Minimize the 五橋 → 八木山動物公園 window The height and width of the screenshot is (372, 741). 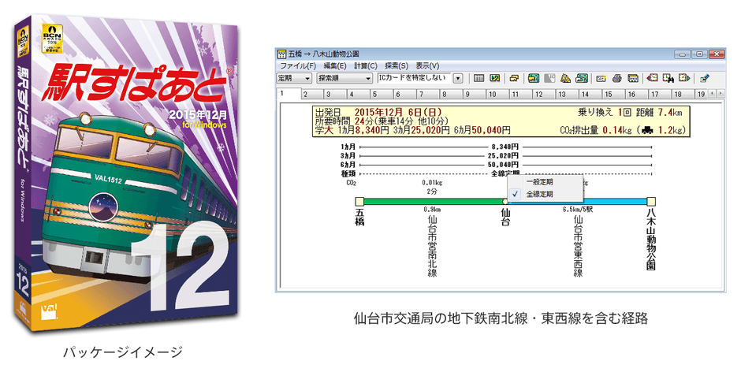pyautogui.click(x=683, y=54)
